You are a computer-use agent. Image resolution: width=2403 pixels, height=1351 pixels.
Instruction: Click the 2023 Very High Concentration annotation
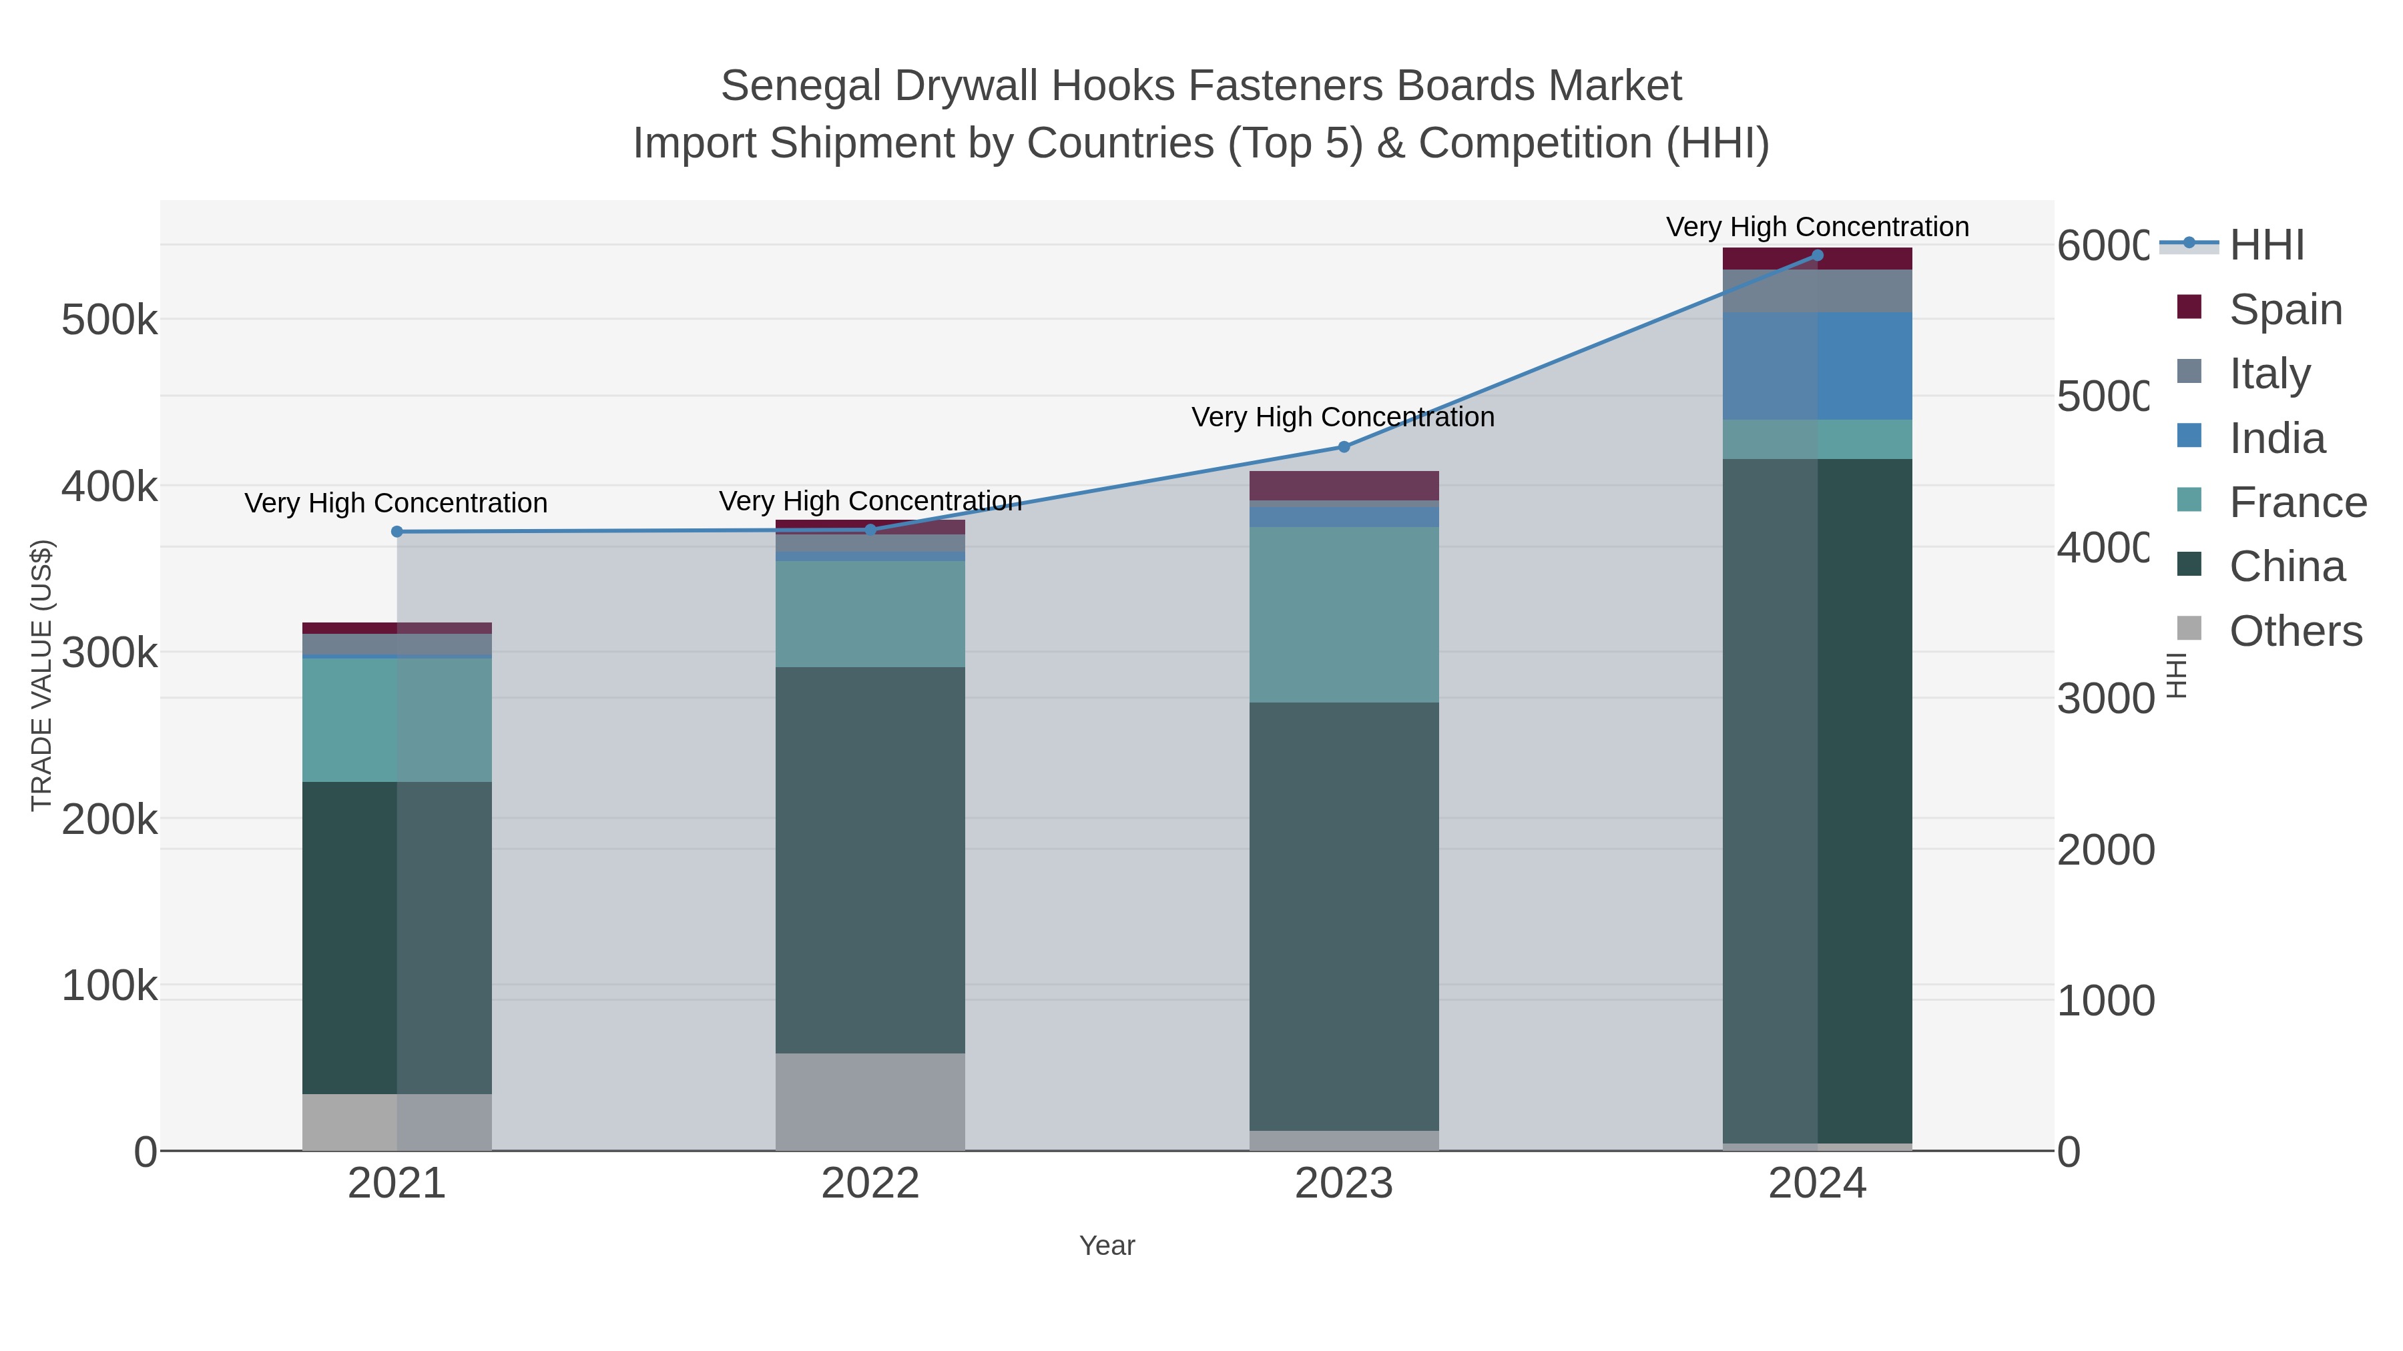point(1343,417)
